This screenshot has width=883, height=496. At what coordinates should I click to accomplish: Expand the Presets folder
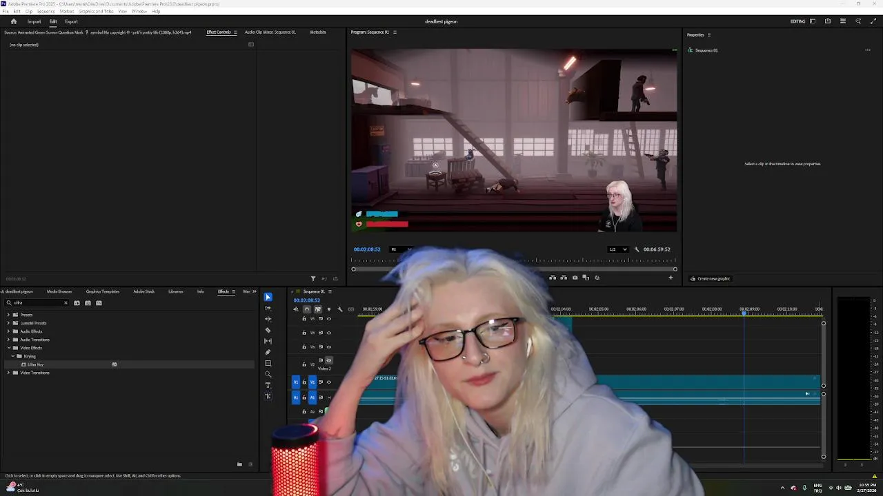point(8,315)
